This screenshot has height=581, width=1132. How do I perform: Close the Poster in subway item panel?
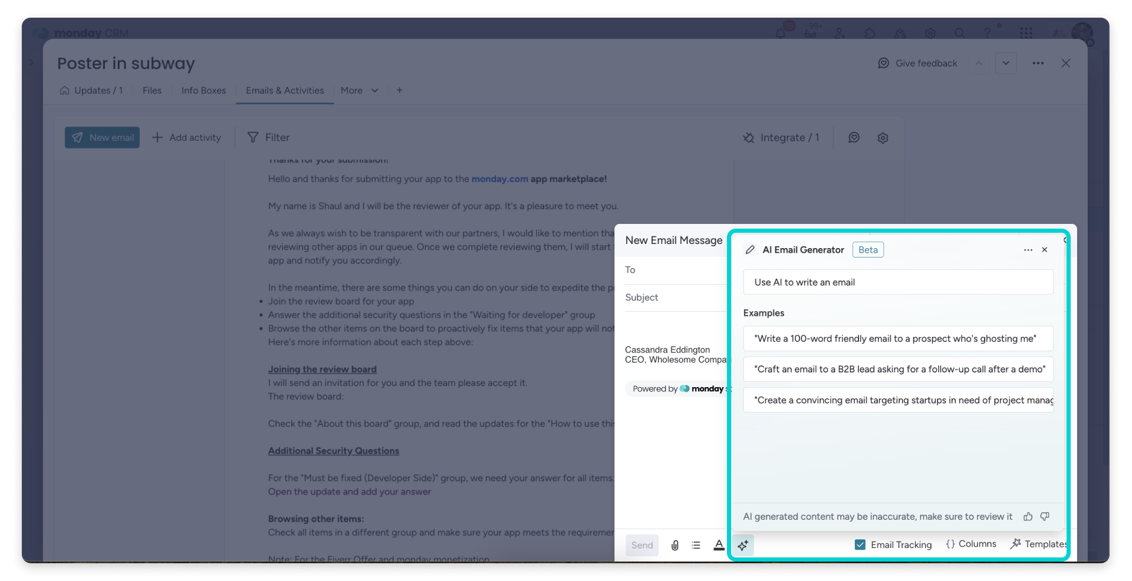tap(1066, 63)
